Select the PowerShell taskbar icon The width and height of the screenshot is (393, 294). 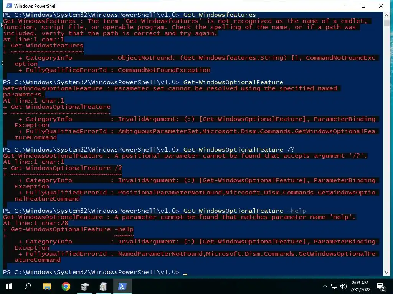tap(122, 286)
